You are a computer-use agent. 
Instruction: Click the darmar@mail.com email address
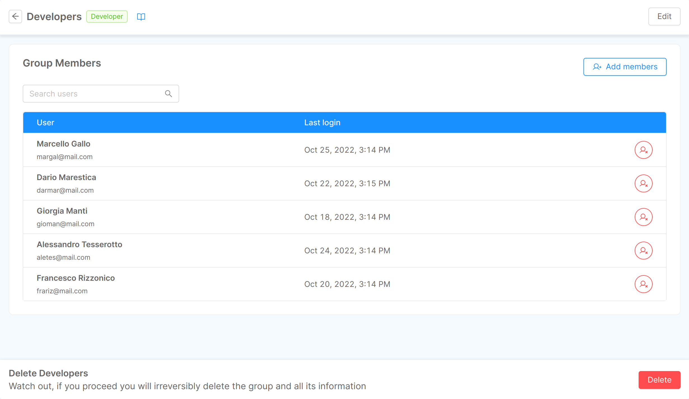point(65,190)
